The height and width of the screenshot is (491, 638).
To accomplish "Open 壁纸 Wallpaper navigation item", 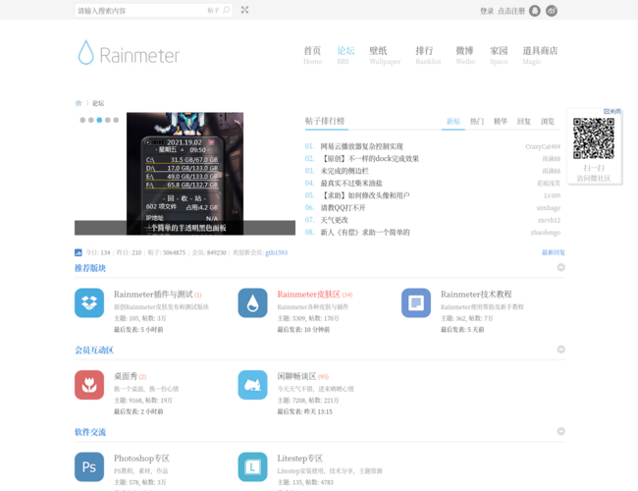I will (385, 55).
